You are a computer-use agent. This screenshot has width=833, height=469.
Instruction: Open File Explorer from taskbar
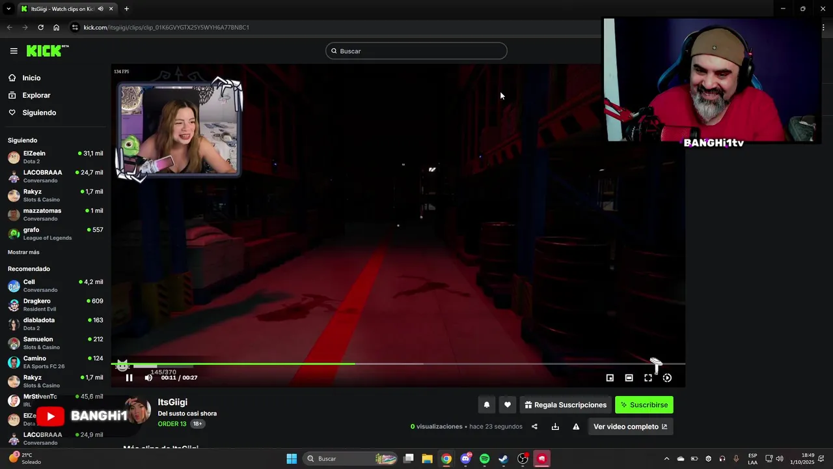pos(427,459)
